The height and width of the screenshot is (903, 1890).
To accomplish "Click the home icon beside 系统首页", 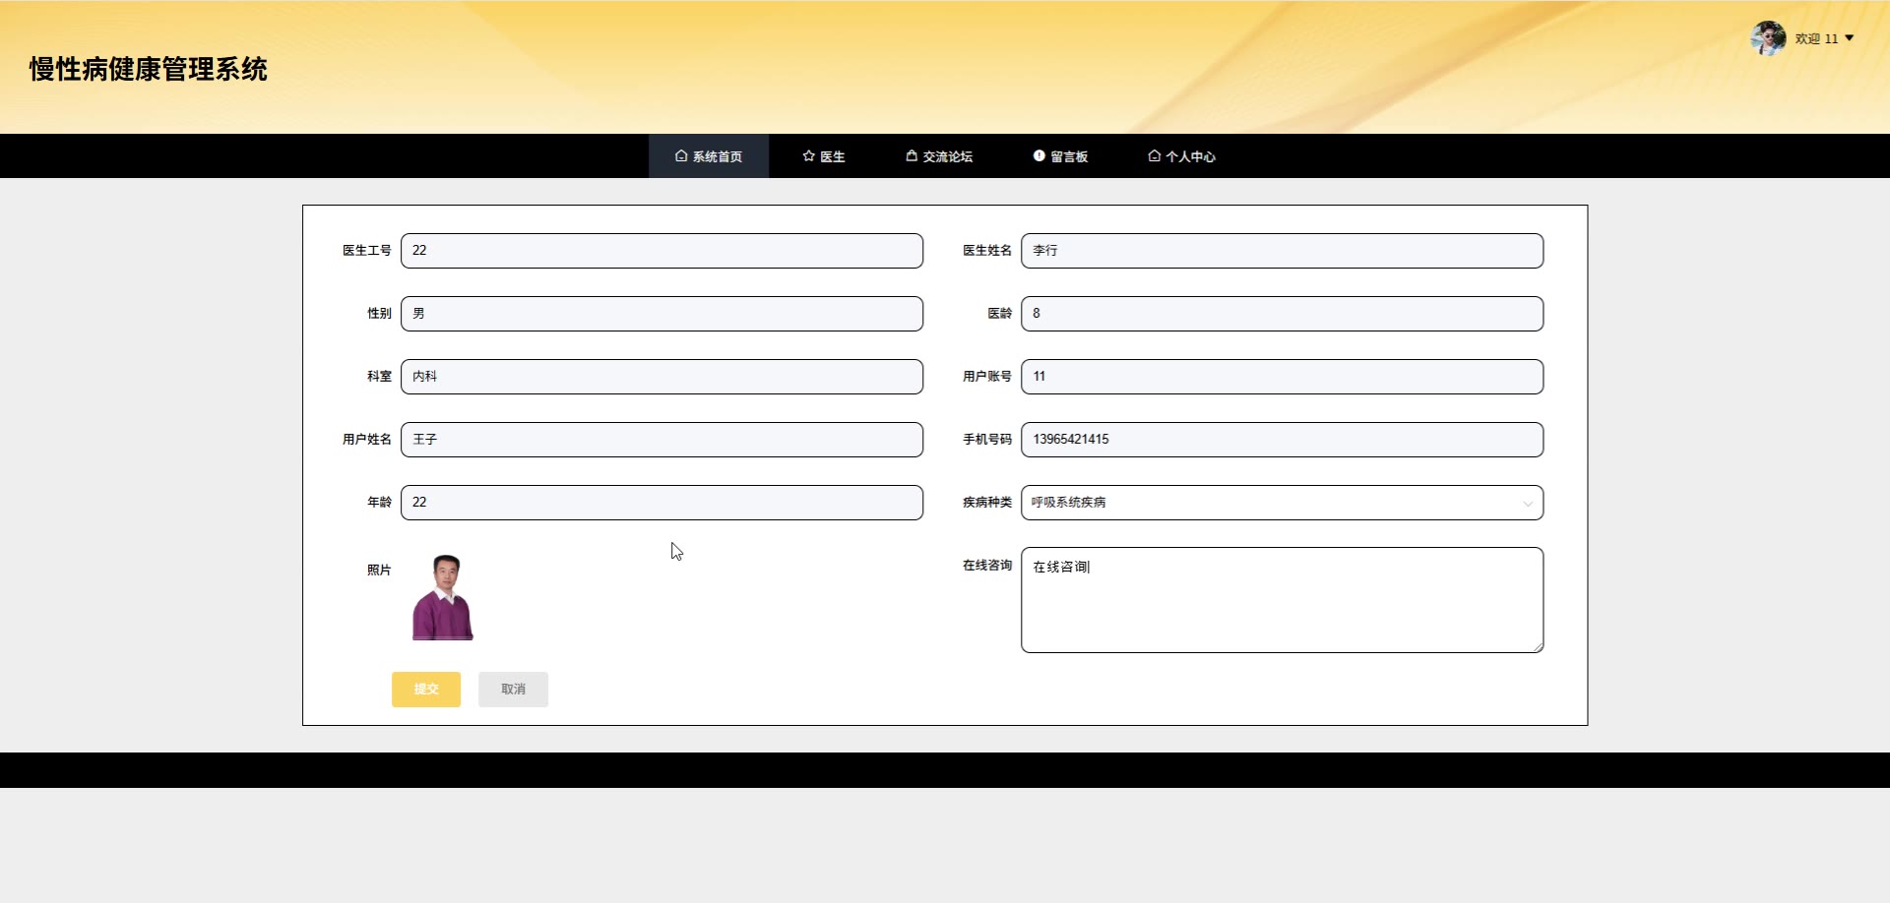I will (x=680, y=156).
